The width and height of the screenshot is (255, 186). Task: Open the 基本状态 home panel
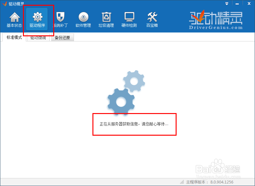14,19
